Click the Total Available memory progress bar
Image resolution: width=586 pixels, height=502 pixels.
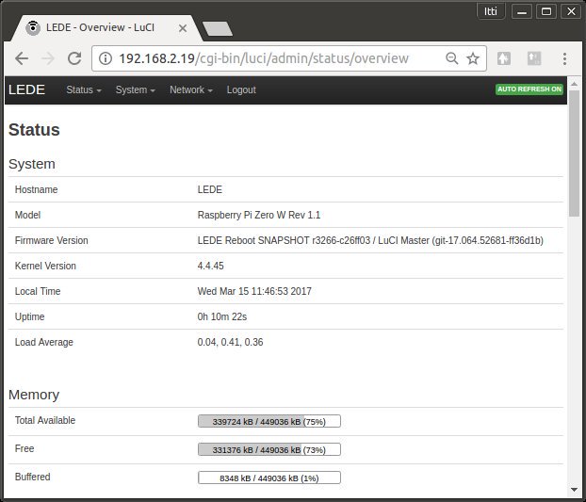coord(269,421)
